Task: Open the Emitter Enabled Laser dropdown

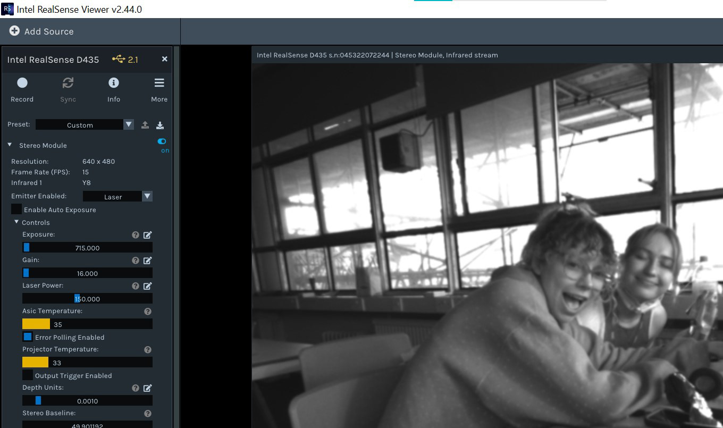Action: pos(117,196)
